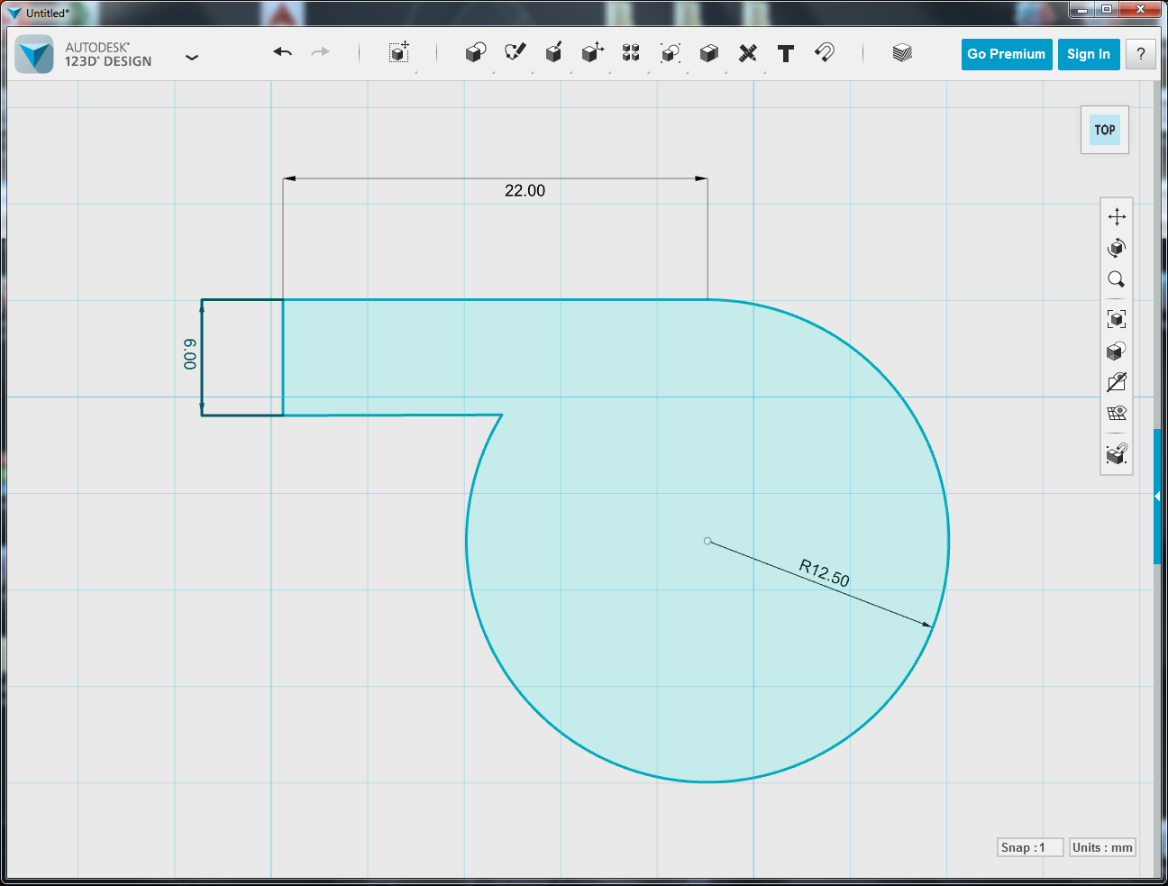Select the Text tool
This screenshot has width=1168, height=886.
[786, 54]
